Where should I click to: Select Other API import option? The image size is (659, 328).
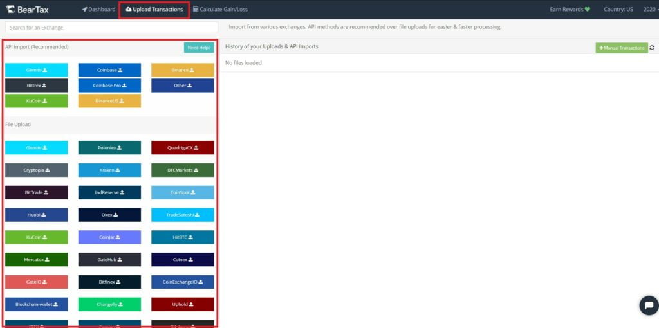coord(183,86)
